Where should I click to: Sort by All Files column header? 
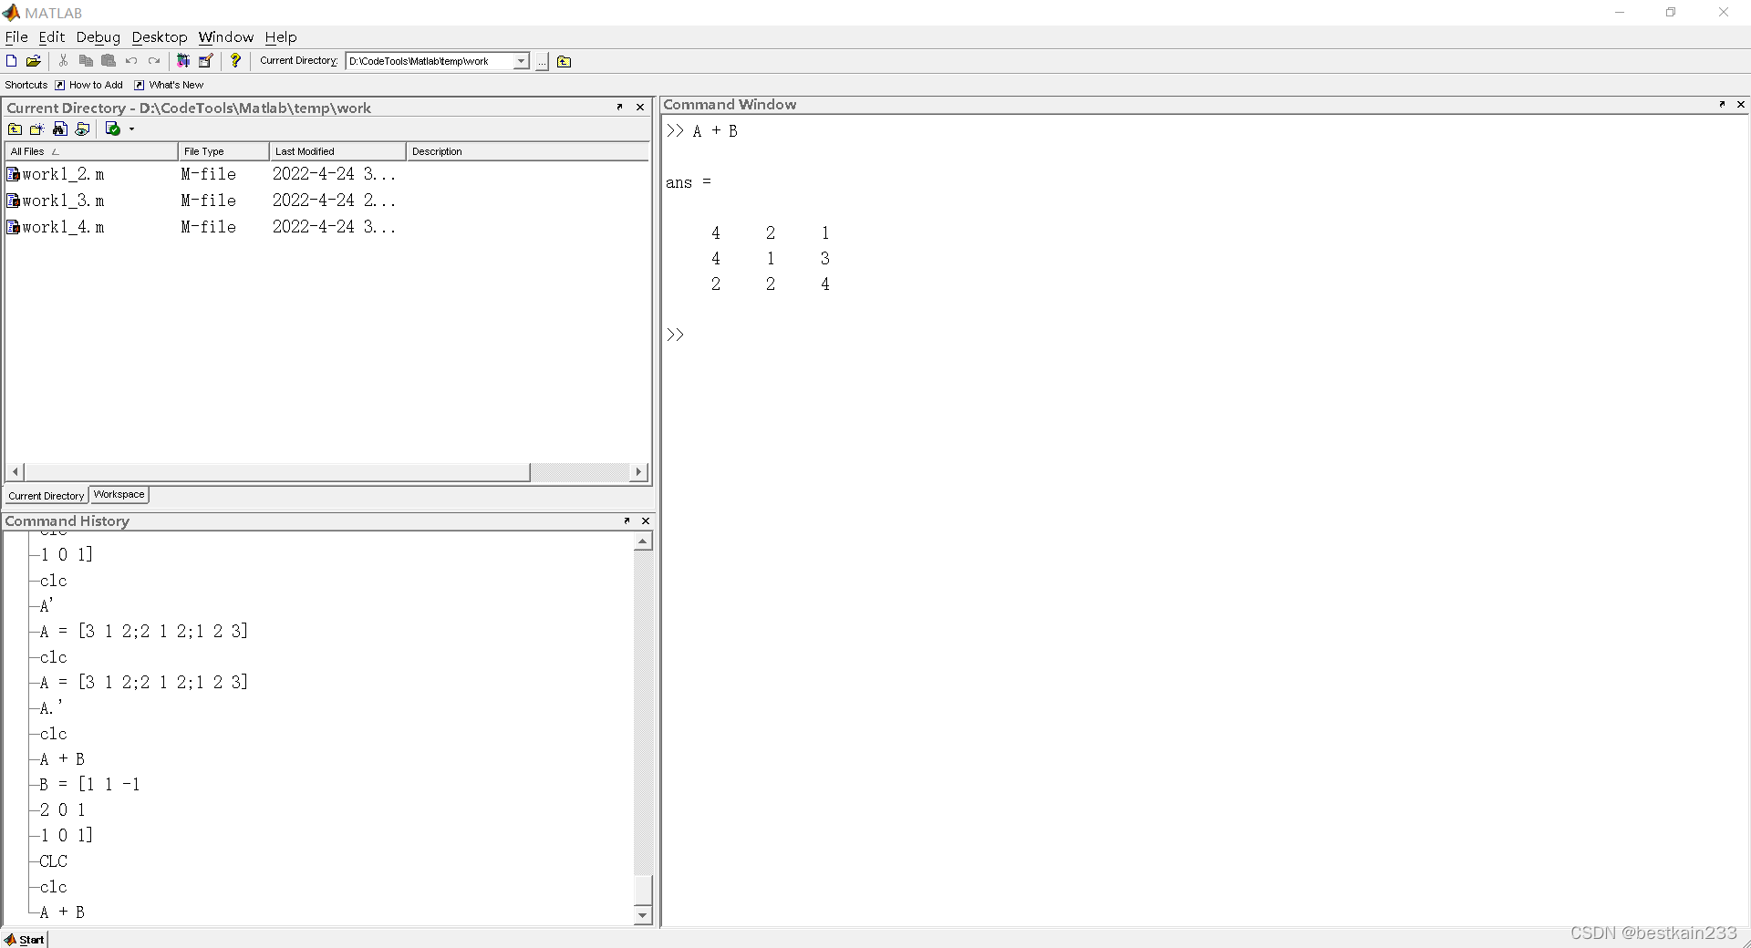(91, 151)
